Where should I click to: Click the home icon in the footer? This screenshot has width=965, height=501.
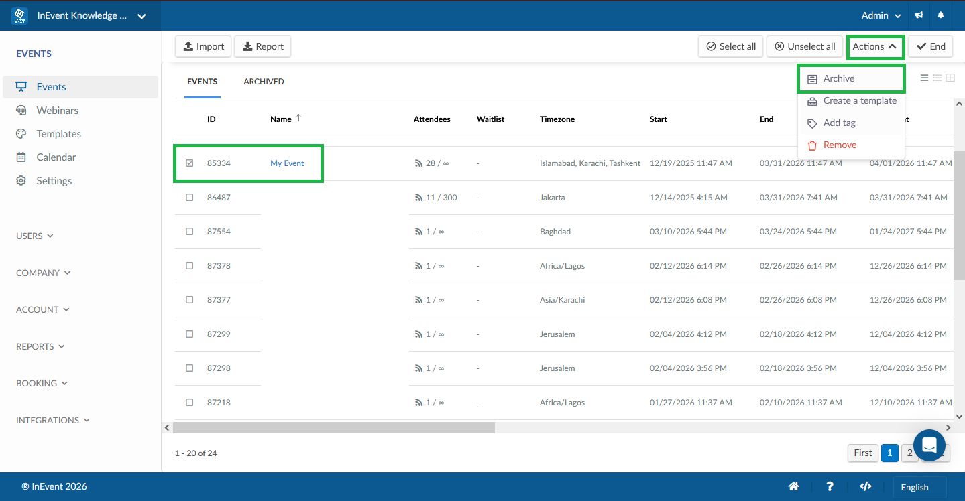click(x=793, y=486)
